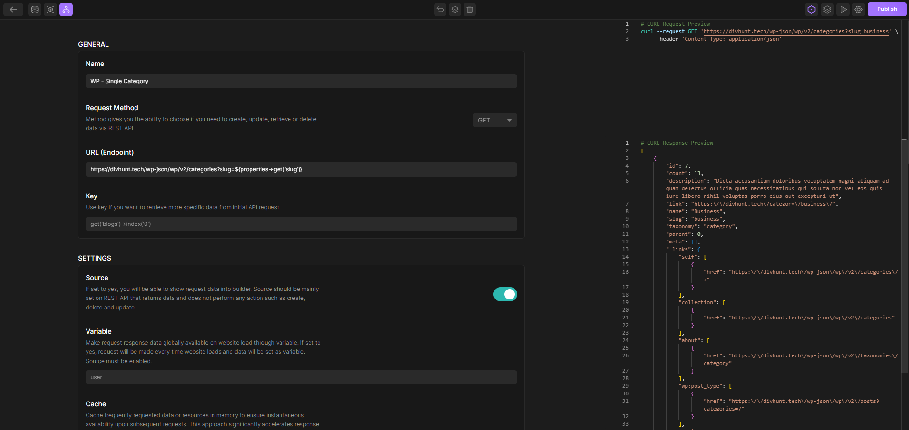Disable the Source toggle switch

click(505, 294)
